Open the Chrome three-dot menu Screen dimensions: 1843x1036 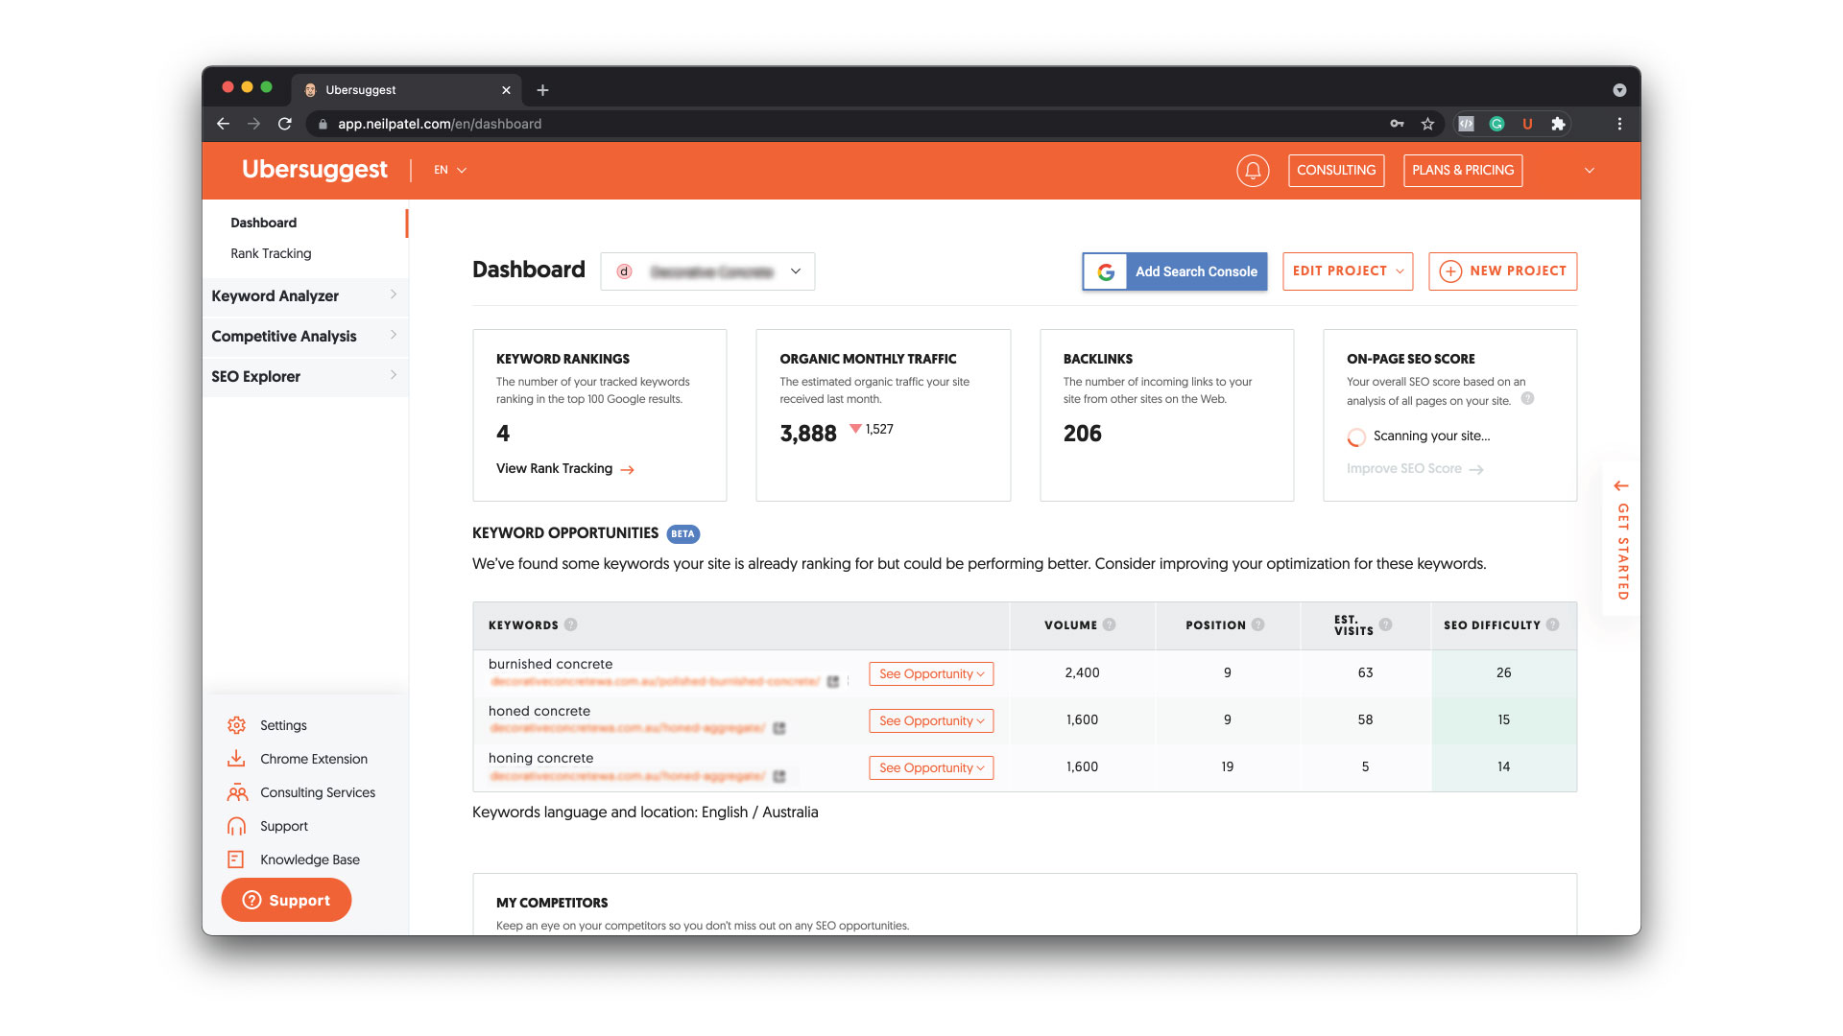pos(1619,124)
